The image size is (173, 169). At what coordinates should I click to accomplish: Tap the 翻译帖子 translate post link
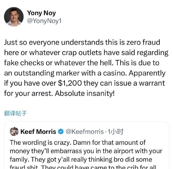point(16,113)
